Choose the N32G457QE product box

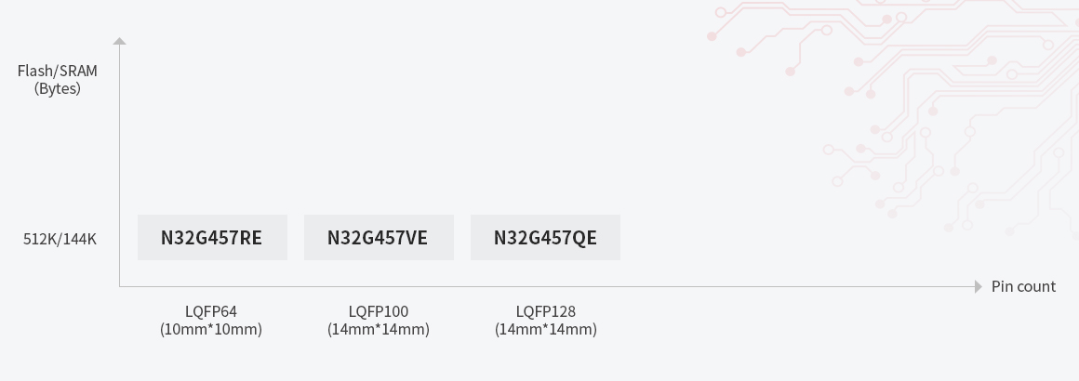pyautogui.click(x=545, y=238)
